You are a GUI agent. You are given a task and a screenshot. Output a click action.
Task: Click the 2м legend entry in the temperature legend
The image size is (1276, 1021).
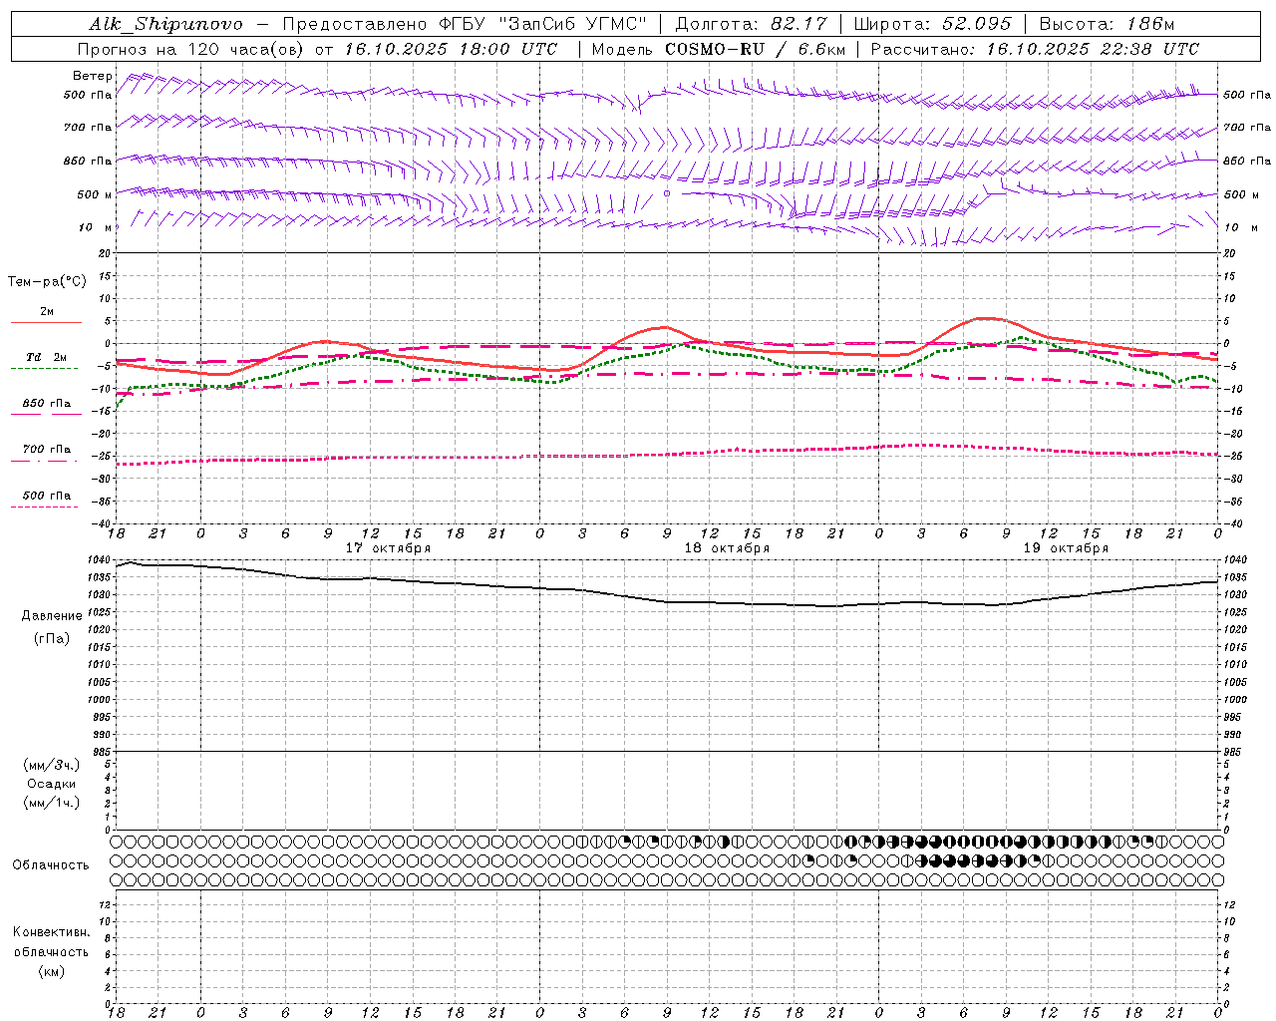pos(47,312)
